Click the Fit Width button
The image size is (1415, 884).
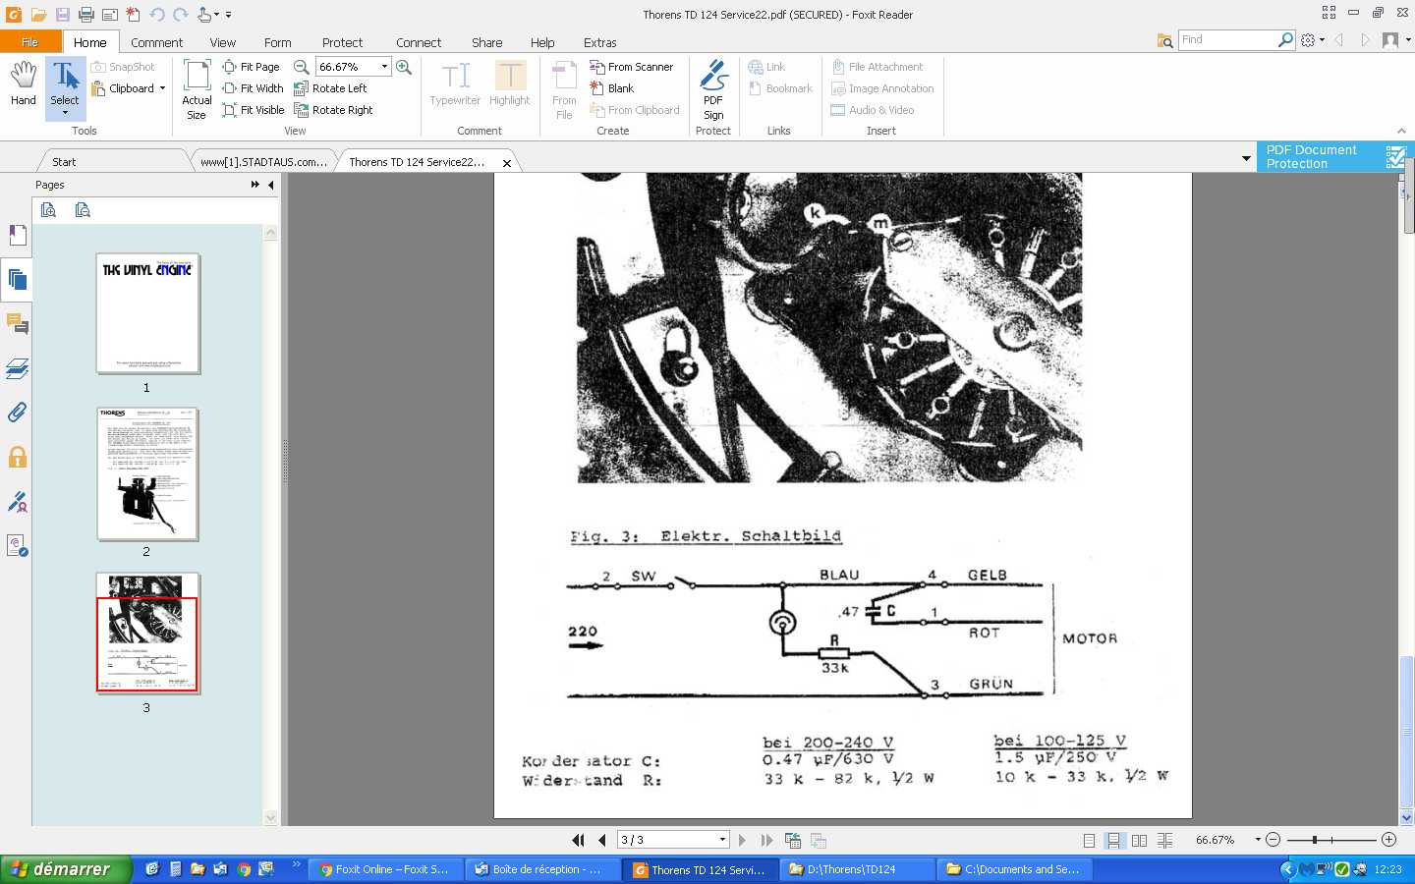(253, 88)
